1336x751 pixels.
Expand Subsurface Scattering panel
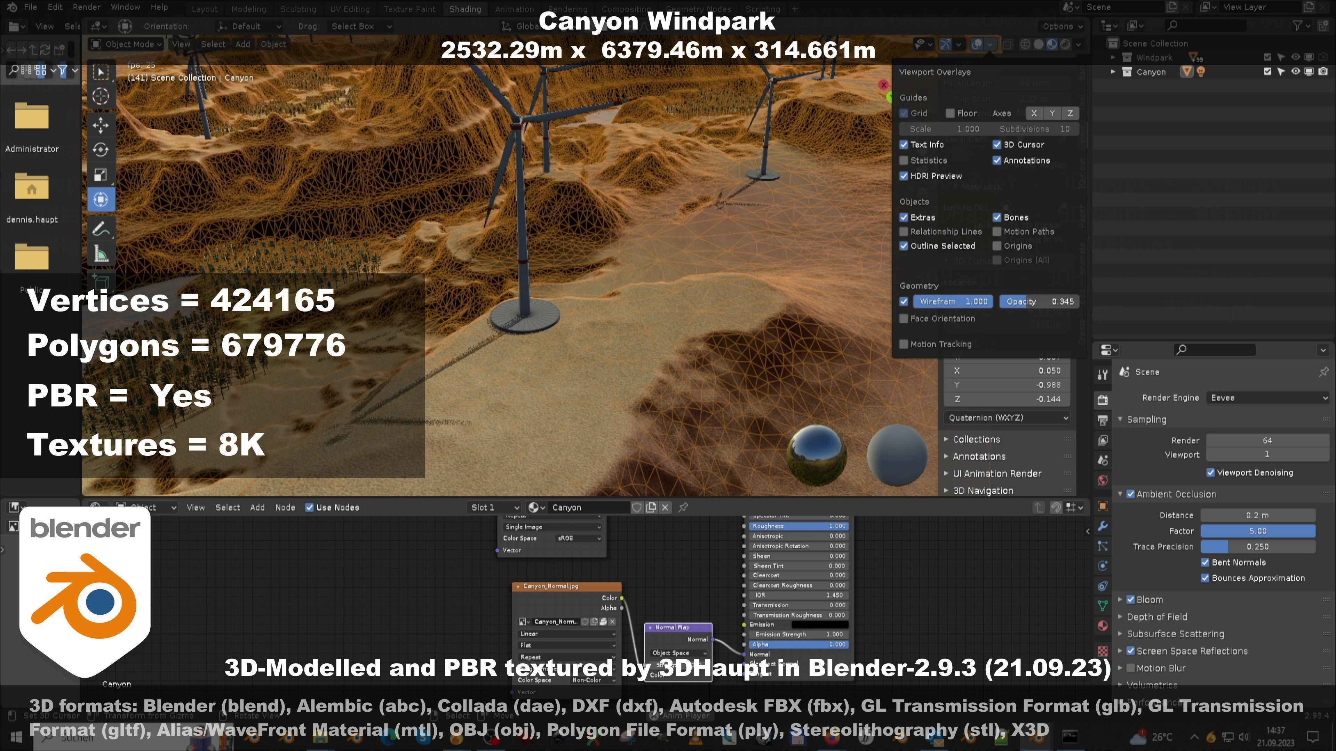1175,634
